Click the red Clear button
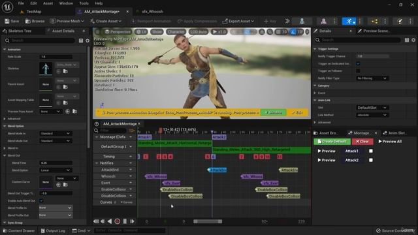 362,141
